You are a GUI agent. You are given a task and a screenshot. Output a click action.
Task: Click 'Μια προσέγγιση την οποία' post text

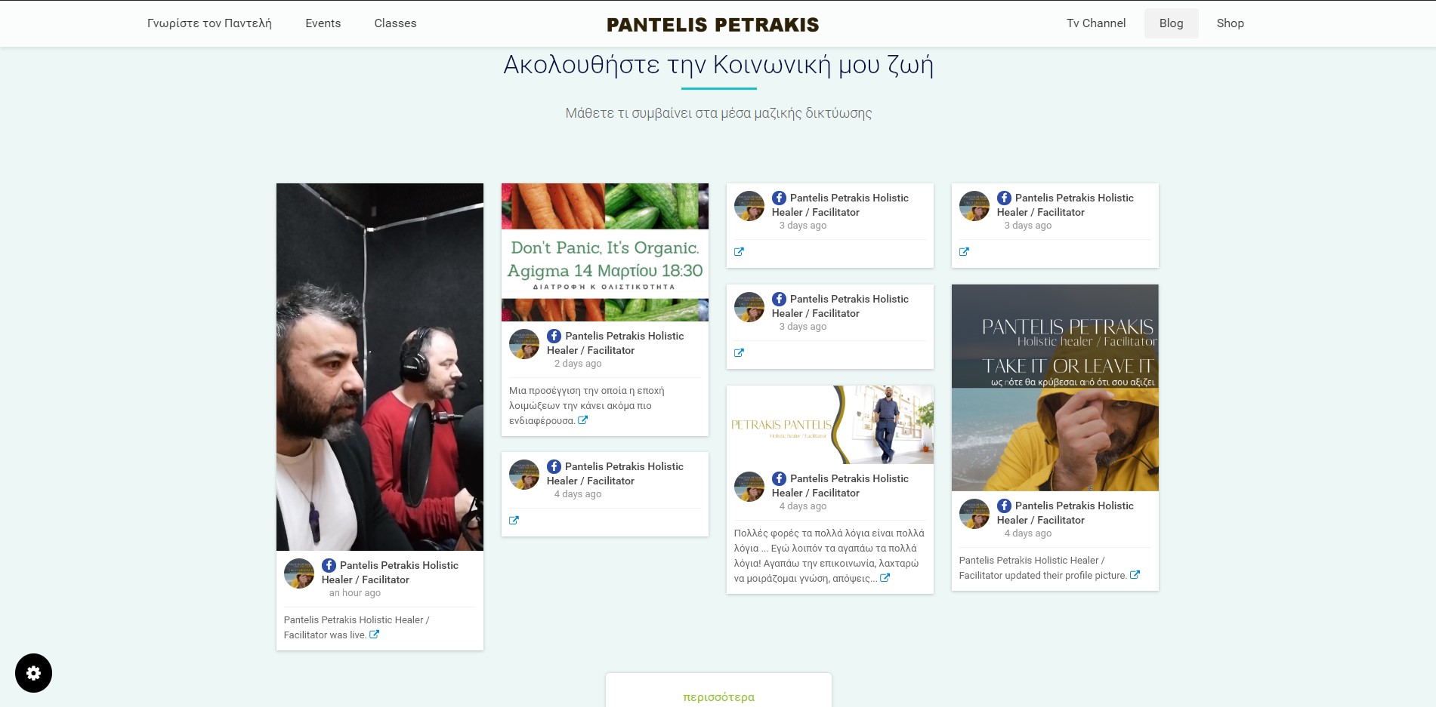(x=587, y=405)
